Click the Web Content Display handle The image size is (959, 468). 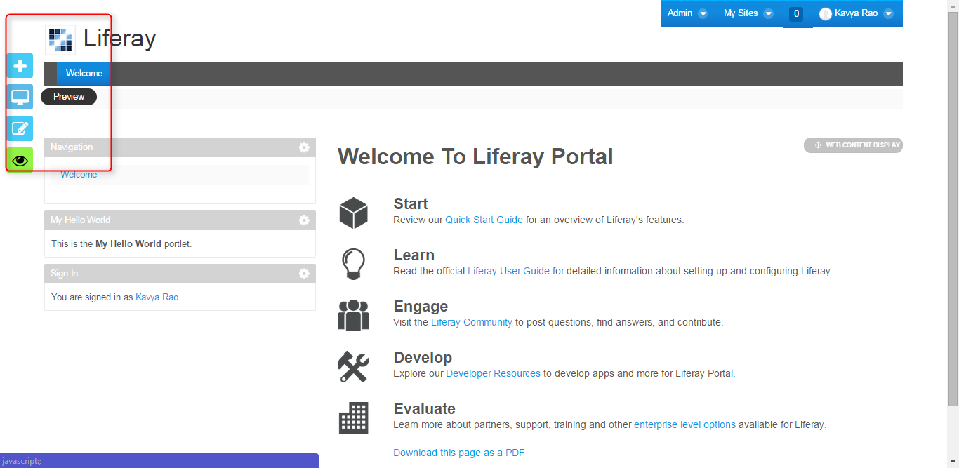coord(853,145)
